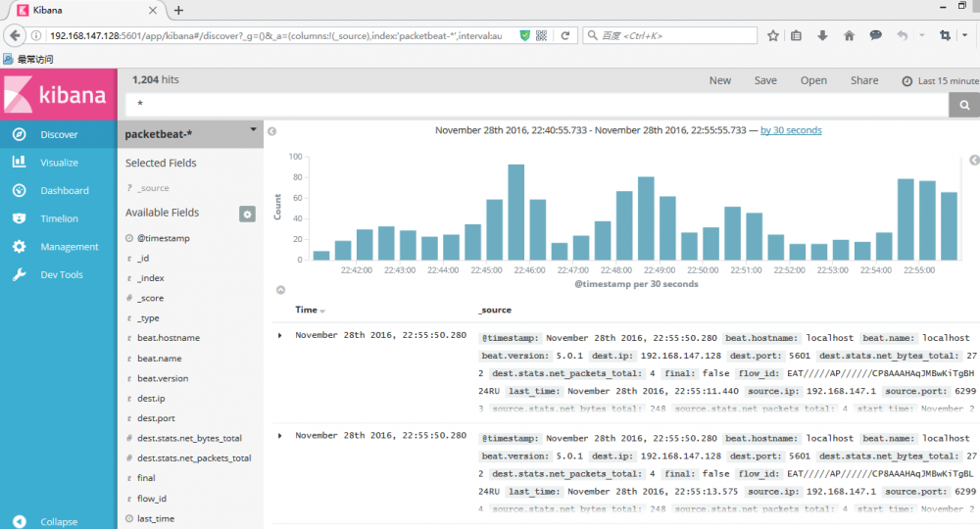
Task: Click the 1,204 hits counter
Action: coord(156,80)
